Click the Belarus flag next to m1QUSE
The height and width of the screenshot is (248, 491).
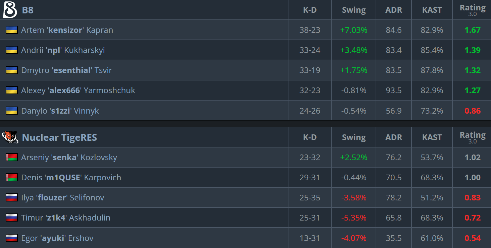coord(12,177)
